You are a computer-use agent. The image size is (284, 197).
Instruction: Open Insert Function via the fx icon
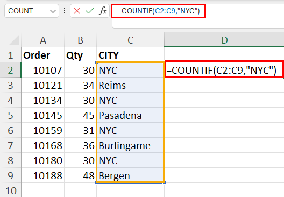click(103, 11)
